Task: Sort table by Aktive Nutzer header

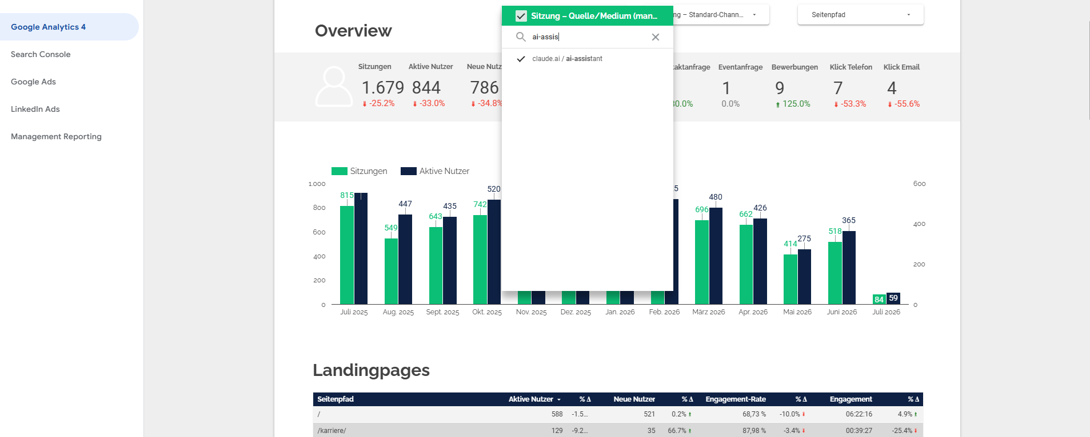Action: (x=531, y=399)
